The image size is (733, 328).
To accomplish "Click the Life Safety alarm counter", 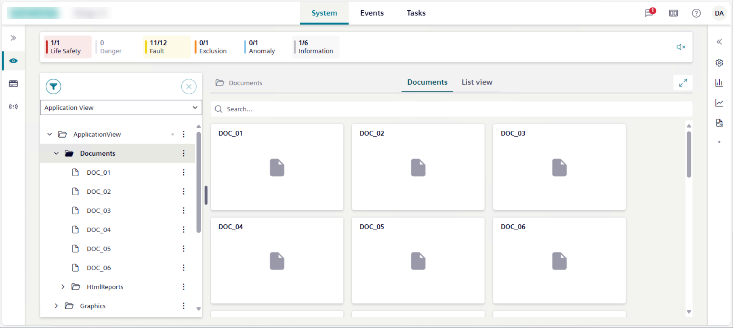I will 68,47.
